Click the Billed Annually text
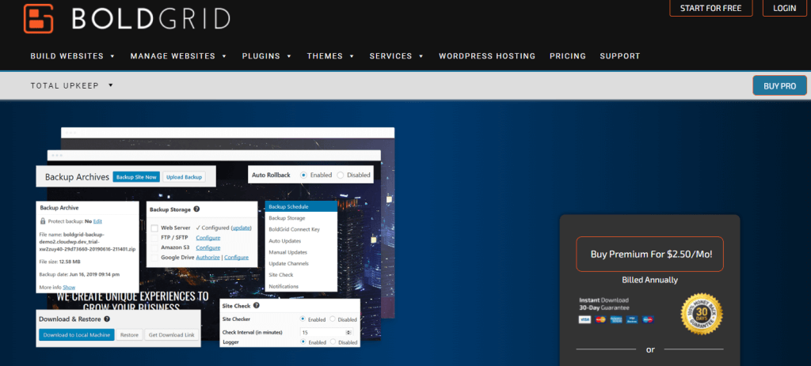Viewport: 811px width, 366px height. 649,281
